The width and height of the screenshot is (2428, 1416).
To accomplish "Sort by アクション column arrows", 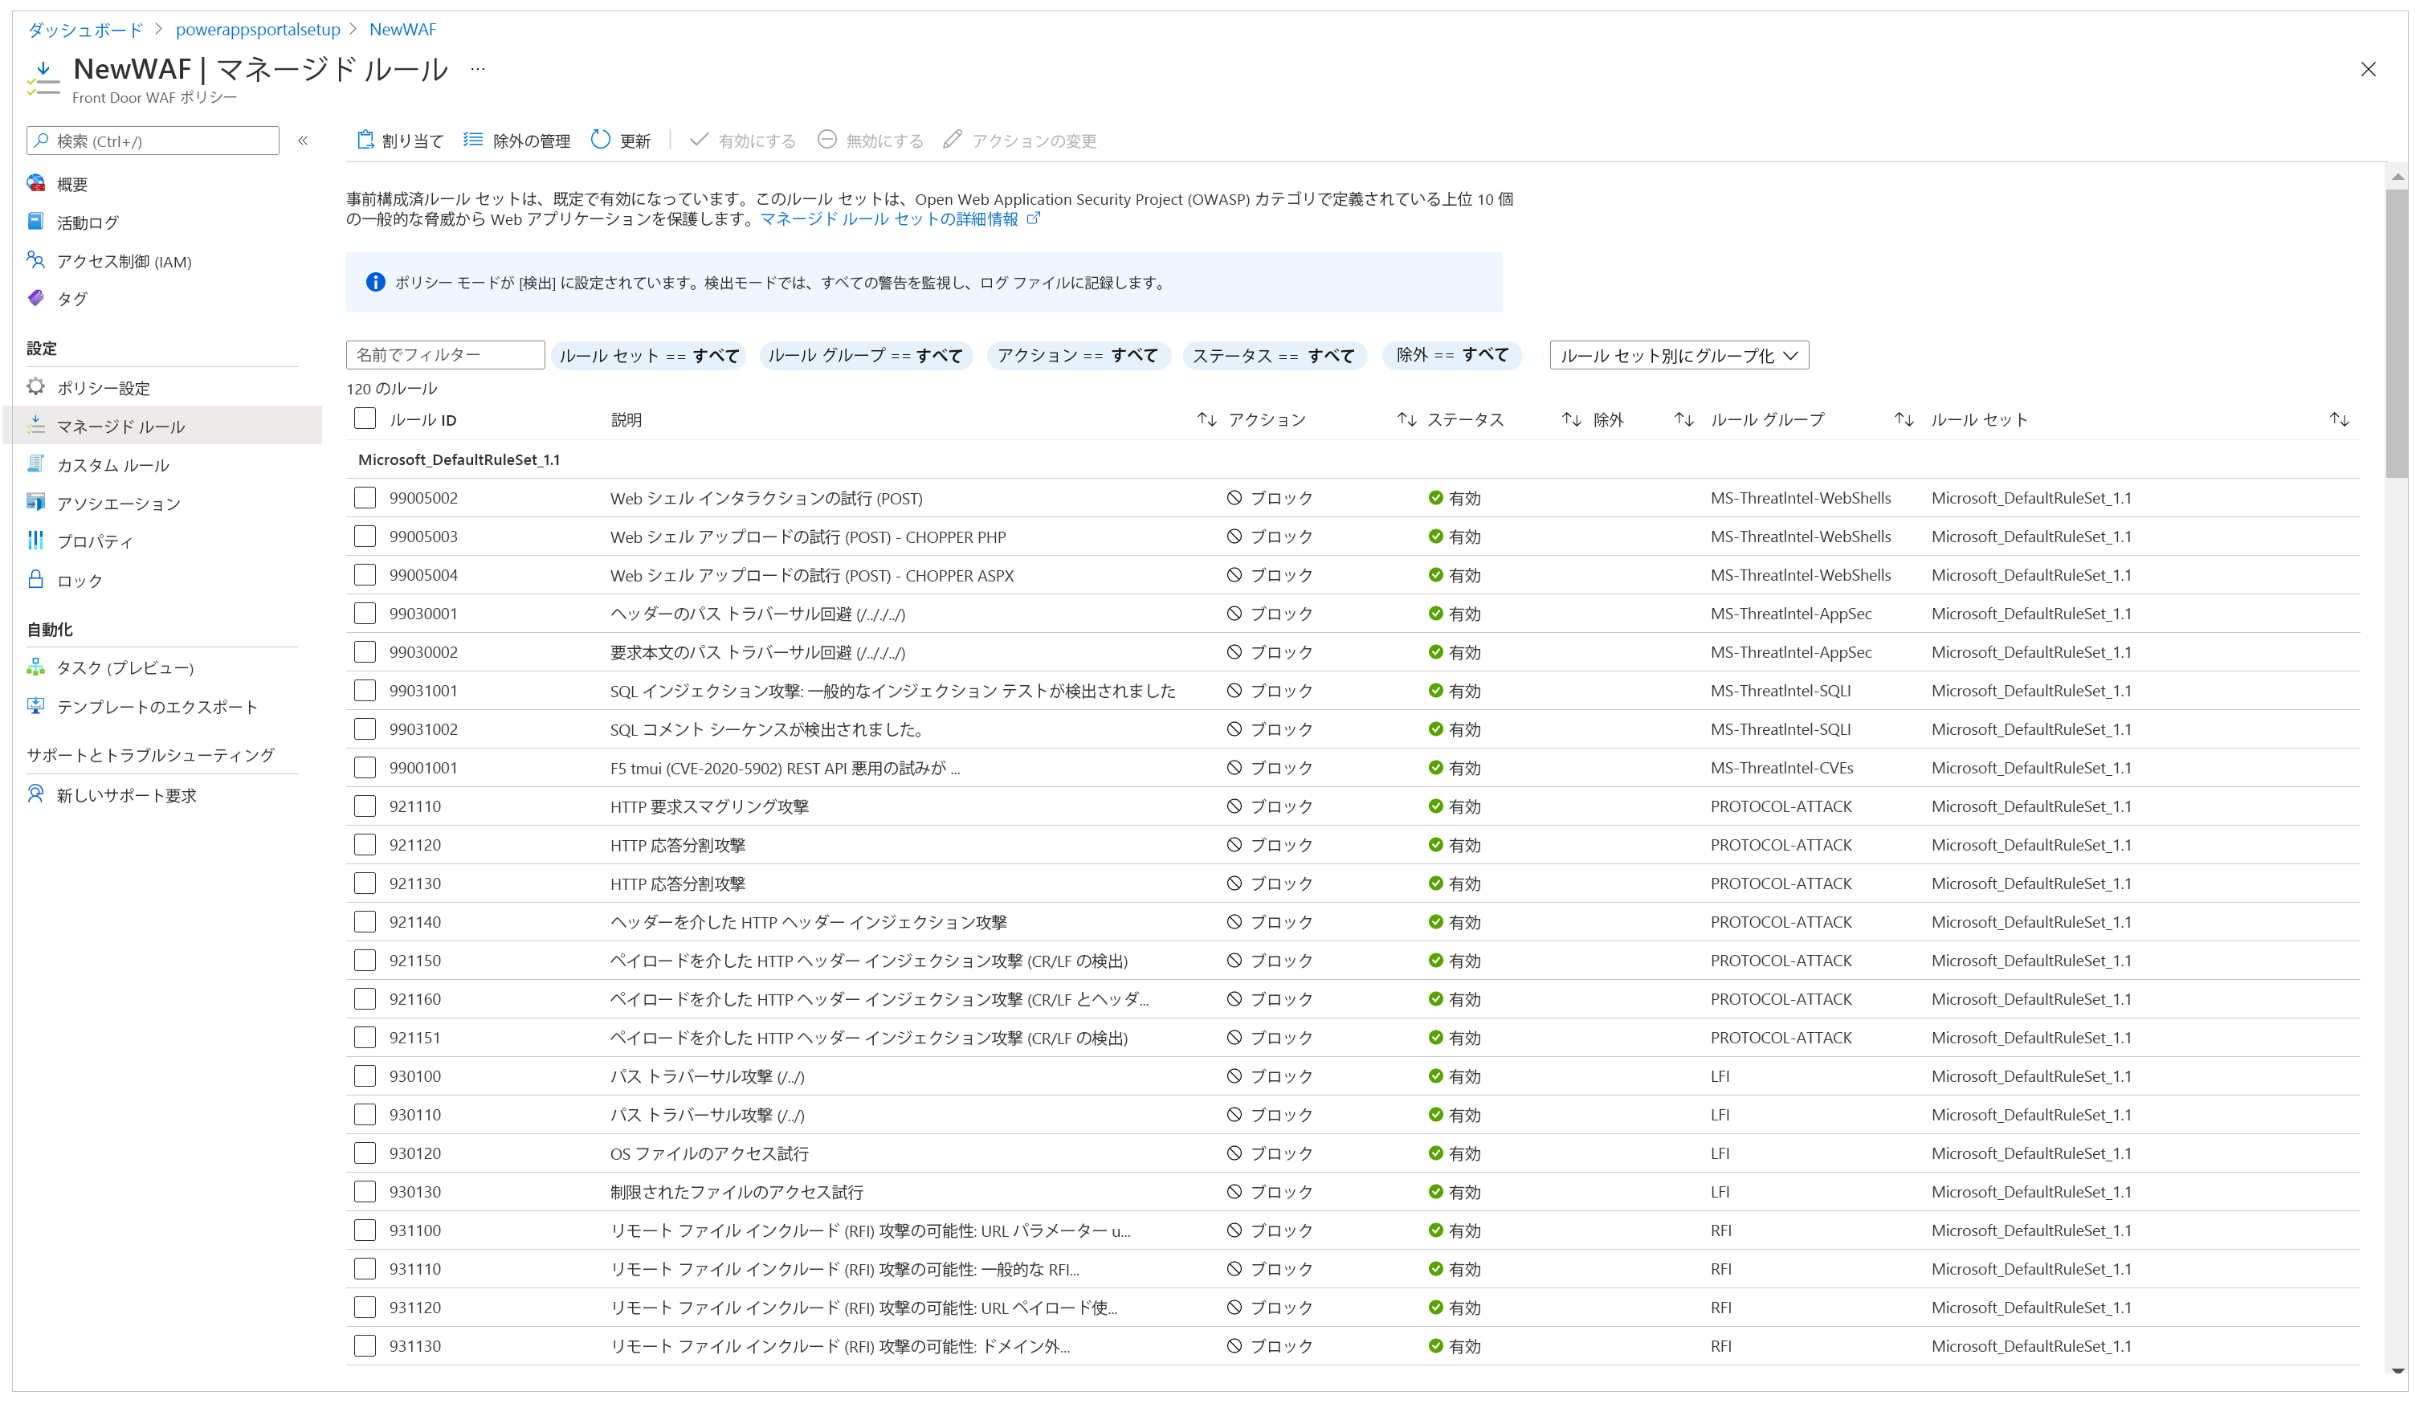I will coord(1406,419).
